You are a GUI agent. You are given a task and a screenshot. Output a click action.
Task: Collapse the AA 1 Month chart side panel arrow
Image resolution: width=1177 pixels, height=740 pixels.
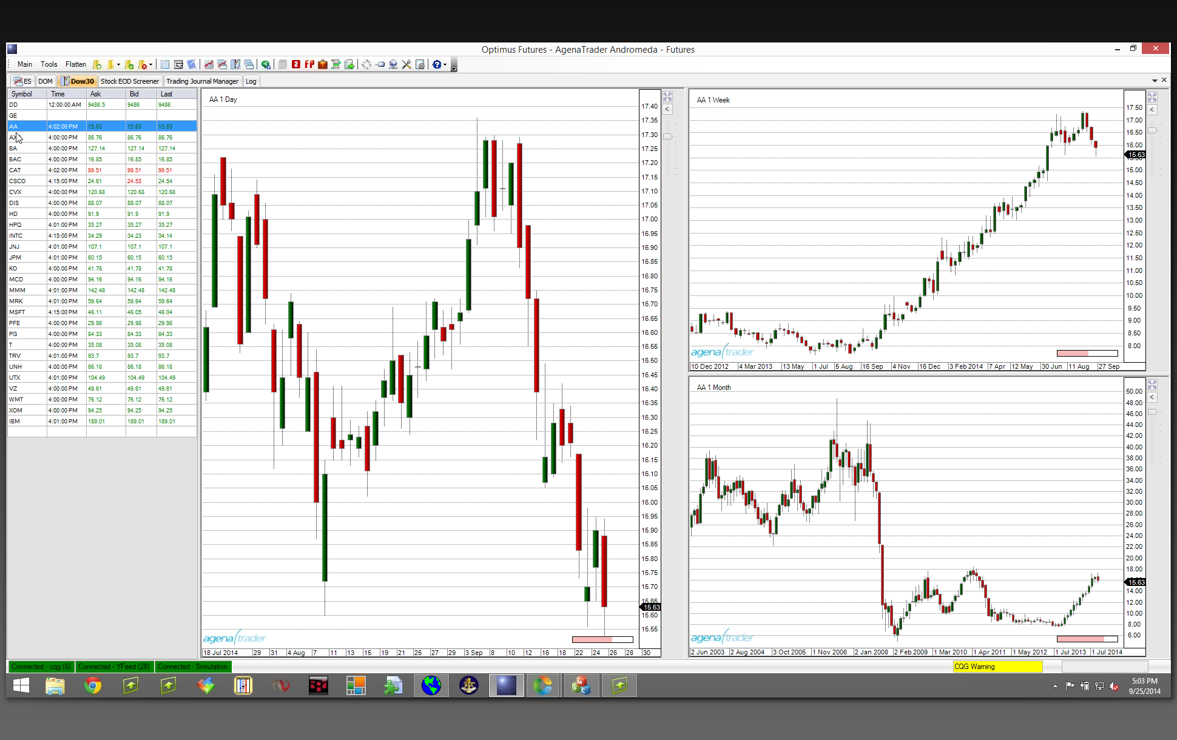point(1152,397)
